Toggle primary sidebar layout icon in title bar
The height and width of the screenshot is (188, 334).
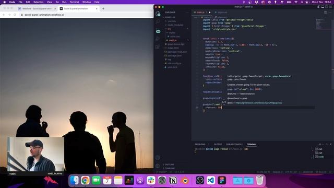(319, 7)
